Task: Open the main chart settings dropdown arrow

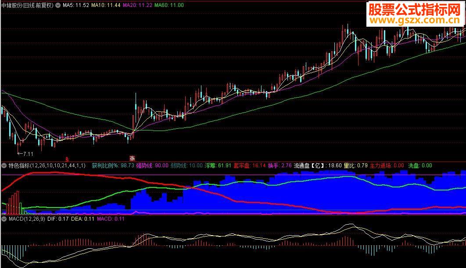Action: 57,5
